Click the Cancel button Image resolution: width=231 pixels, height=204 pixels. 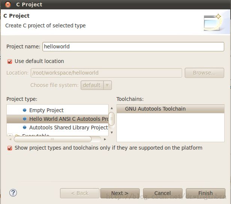163,193
